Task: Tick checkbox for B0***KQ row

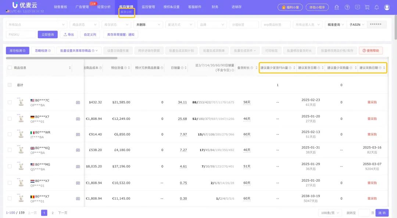Action: click(x=10, y=150)
